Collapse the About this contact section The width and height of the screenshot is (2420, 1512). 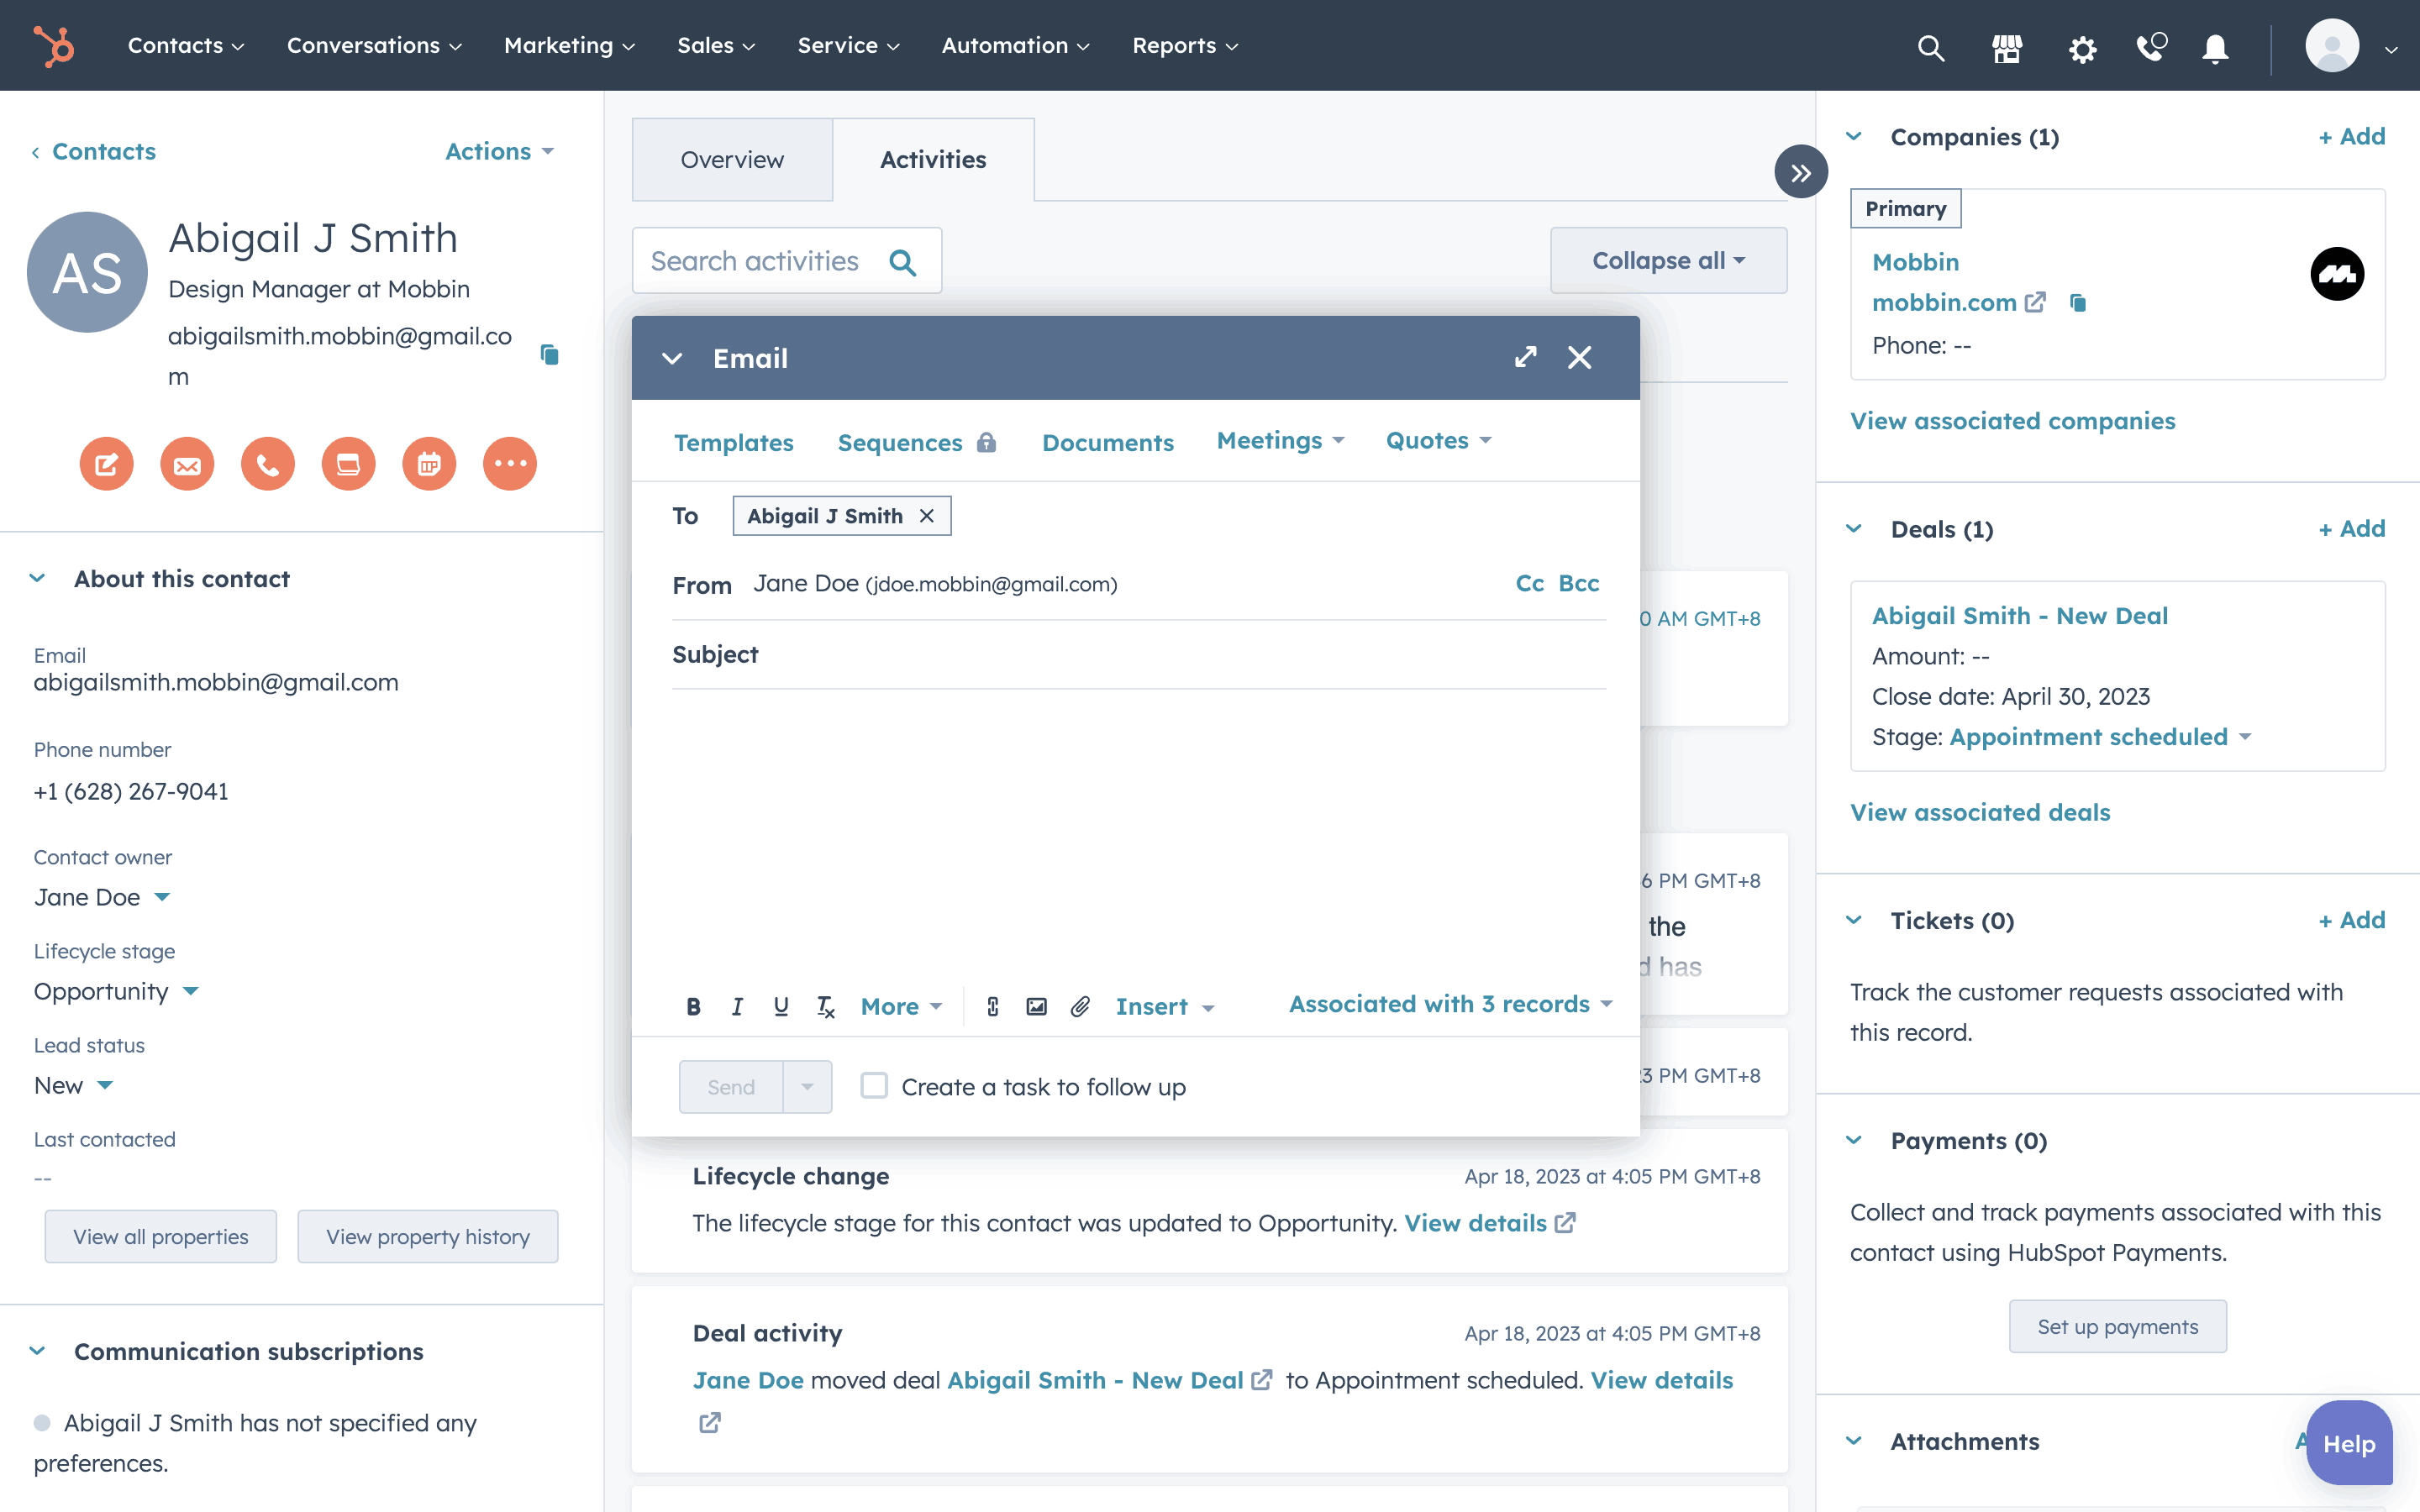[38, 578]
